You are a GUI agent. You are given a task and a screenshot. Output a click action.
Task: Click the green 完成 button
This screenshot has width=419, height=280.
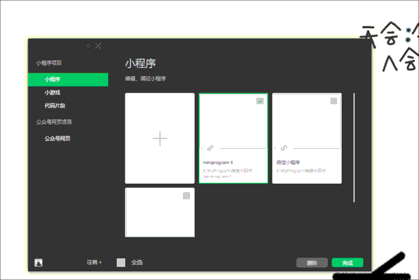[x=348, y=263]
